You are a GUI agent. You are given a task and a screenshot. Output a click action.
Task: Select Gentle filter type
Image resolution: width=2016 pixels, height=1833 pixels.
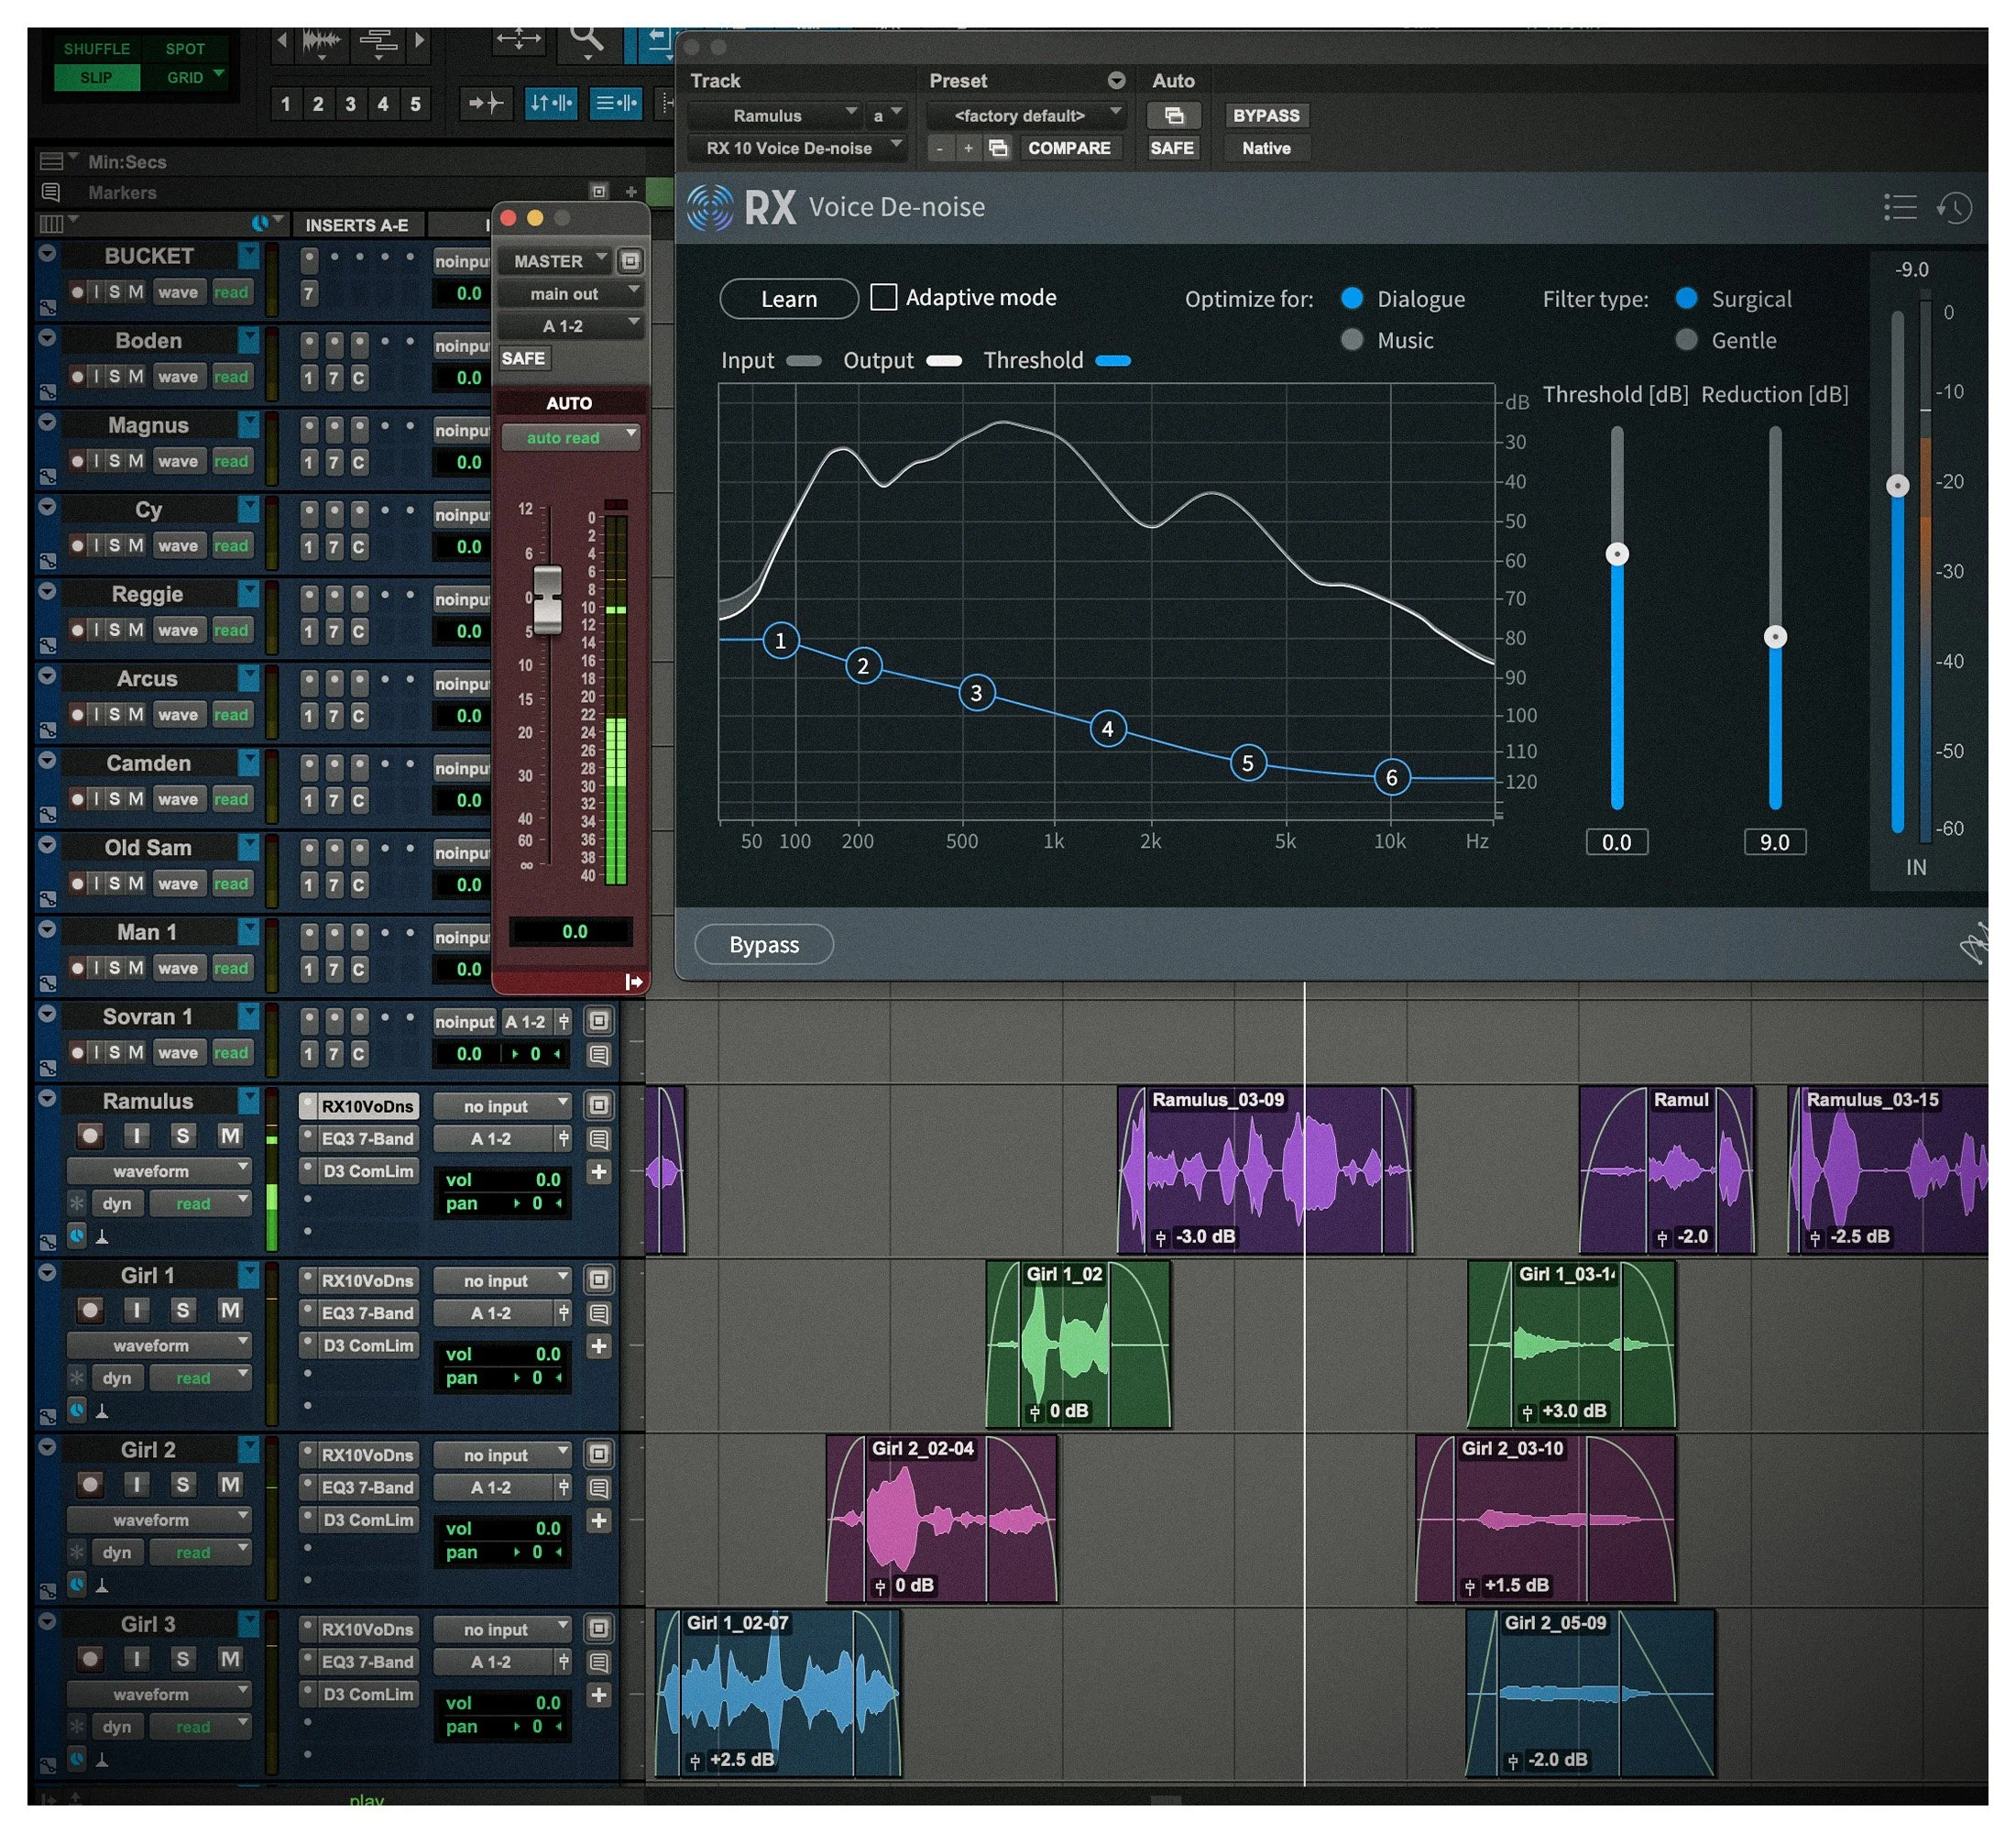(1686, 340)
